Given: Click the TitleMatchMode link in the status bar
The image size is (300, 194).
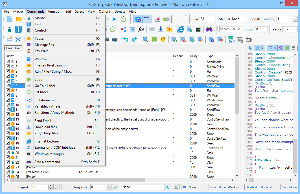Looking at the screenshot, I should (257, 187).
